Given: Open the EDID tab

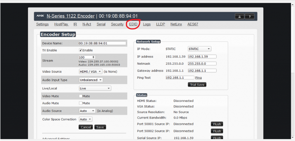Looking at the screenshot, I should point(133,24).
